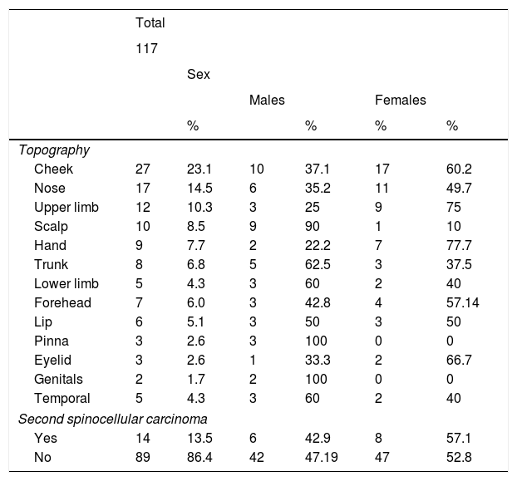The image size is (517, 481).
Task: Select the 23.1 percentage for Cheek
Action: pyautogui.click(x=199, y=169)
